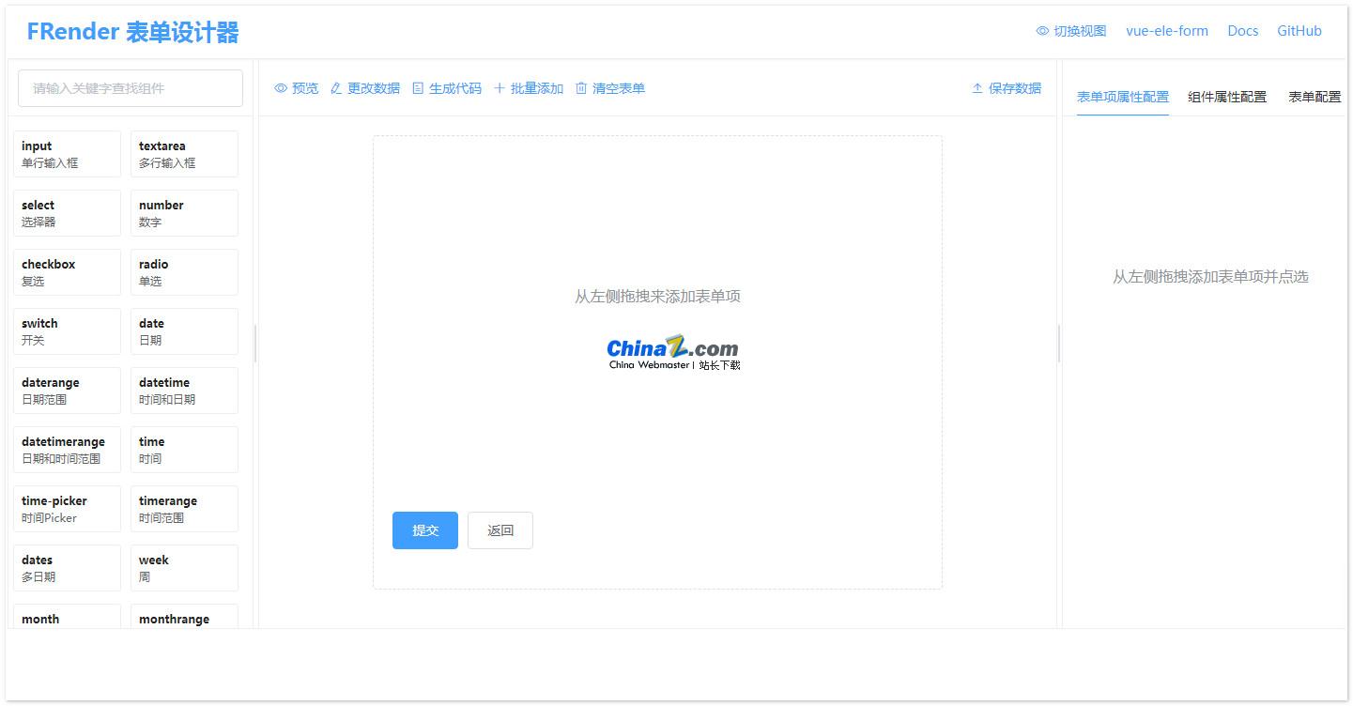This screenshot has height=706, width=1353.
Task: Open the GitHub repository link
Action: tap(1299, 30)
